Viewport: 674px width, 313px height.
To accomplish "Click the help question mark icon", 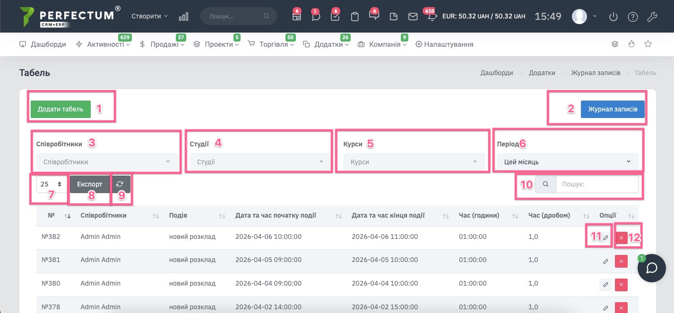I will (x=632, y=16).
